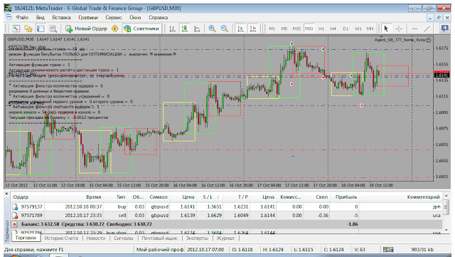Sort orders by Прибыль column header

pos(346,196)
